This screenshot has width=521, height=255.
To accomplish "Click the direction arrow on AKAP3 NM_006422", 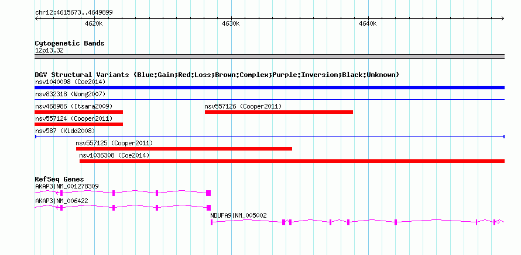I will pyautogui.click(x=57, y=208).
